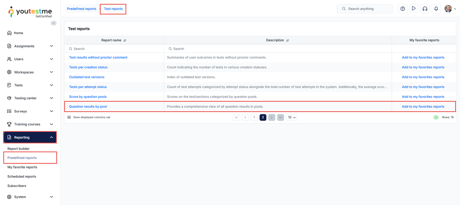The height and width of the screenshot is (205, 460).
Task: Sort by Description arrows icon
Action: click(x=287, y=41)
